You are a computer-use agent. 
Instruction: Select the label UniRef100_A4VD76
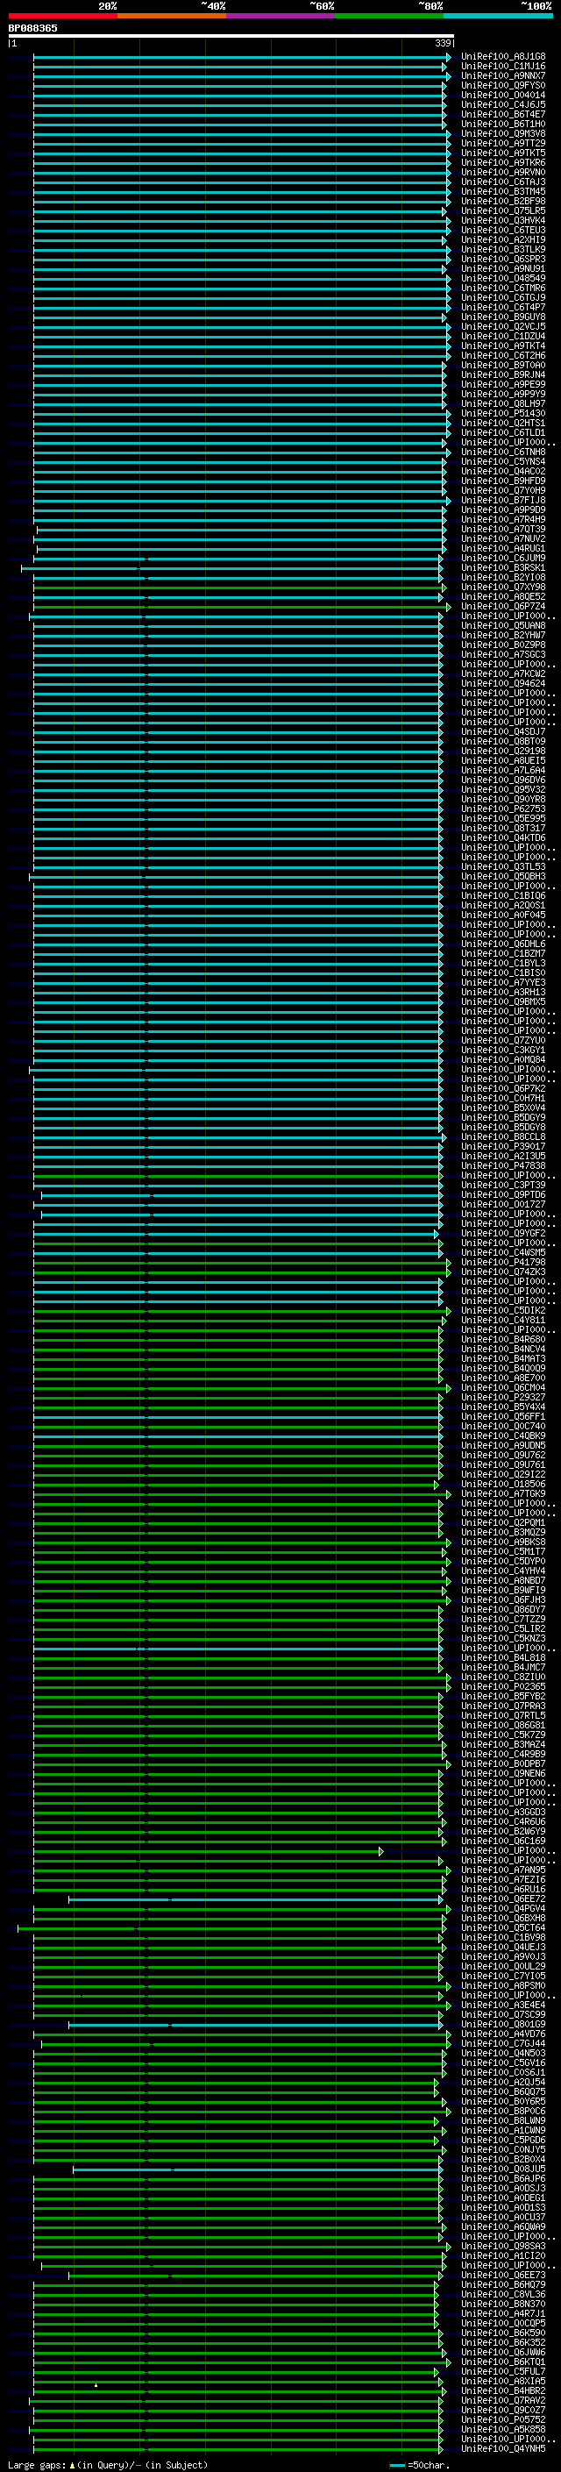pos(503,2034)
